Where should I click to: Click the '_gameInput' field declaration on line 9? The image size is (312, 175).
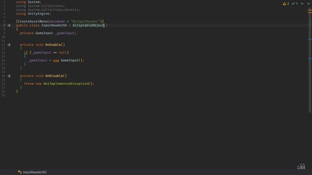coord(65,33)
